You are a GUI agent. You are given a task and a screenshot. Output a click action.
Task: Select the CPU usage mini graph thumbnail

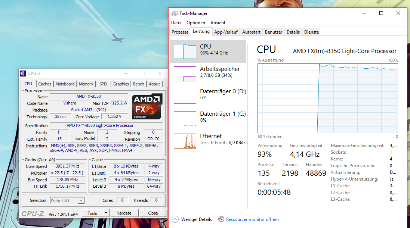point(185,51)
